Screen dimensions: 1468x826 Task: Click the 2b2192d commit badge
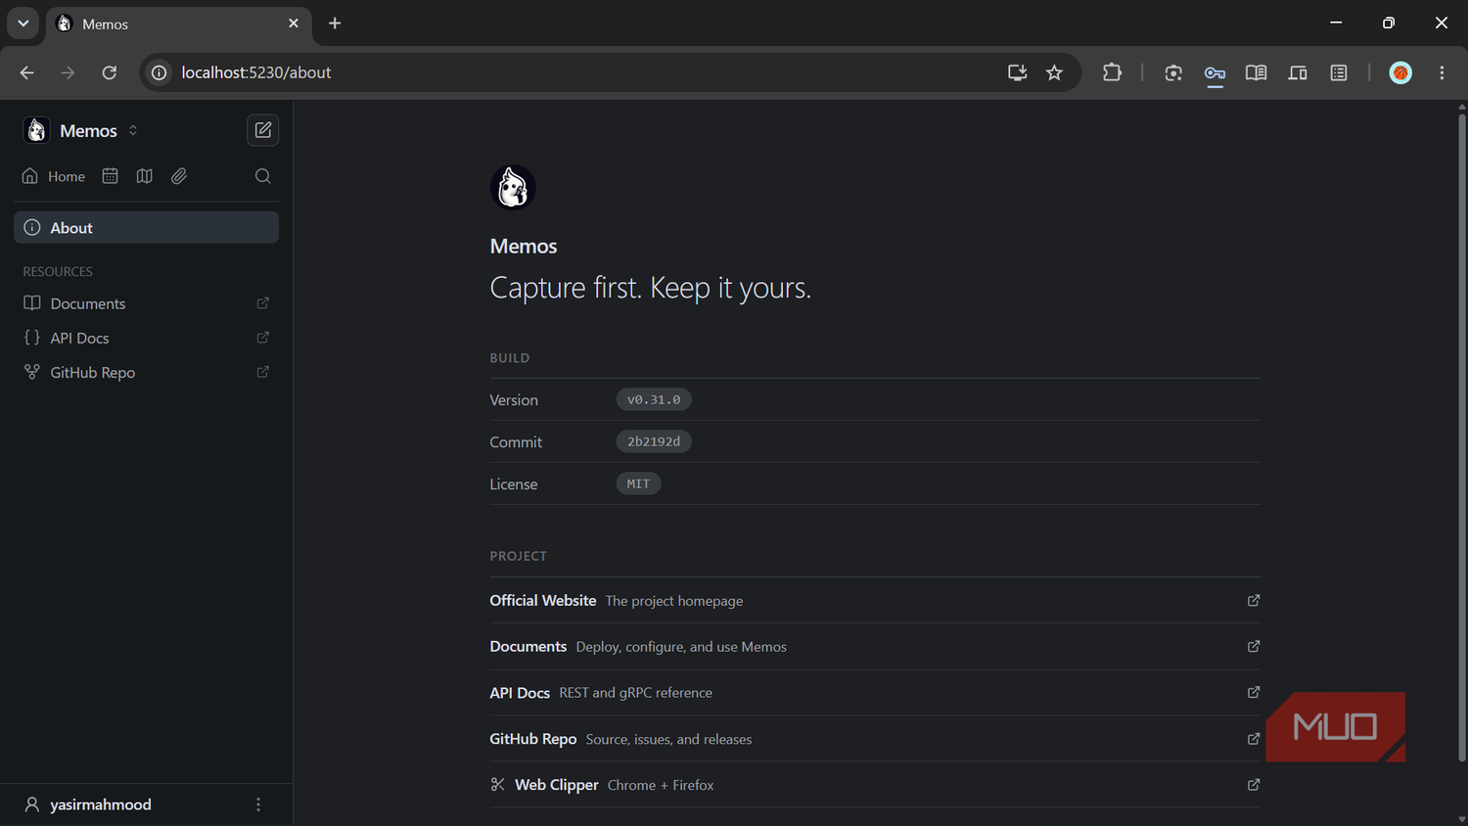pyautogui.click(x=654, y=441)
